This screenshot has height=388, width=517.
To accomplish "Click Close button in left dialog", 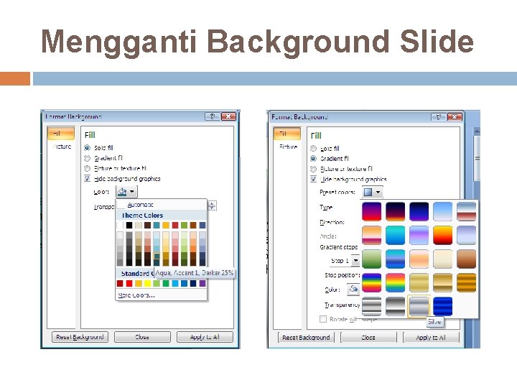I will coord(142,337).
